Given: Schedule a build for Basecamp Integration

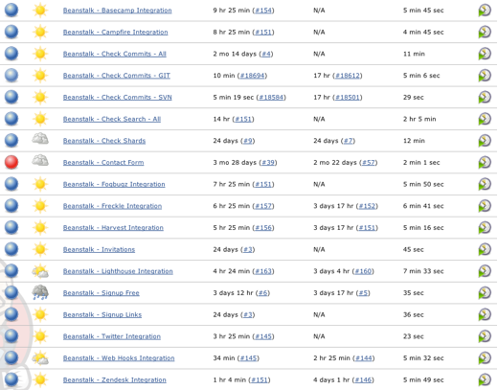Looking at the screenshot, I should 485,11.
